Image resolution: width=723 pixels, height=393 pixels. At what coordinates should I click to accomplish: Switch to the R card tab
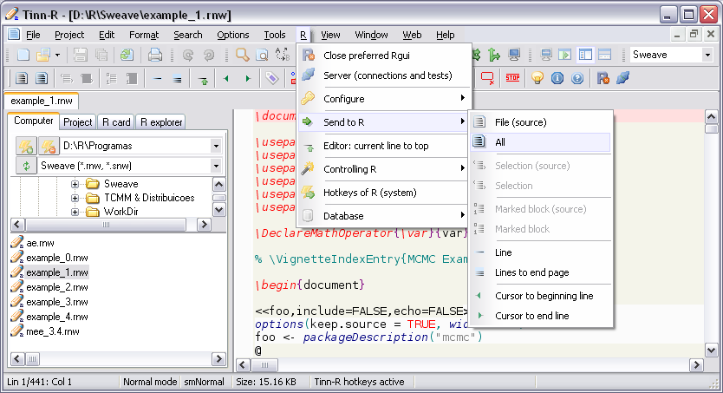[116, 122]
